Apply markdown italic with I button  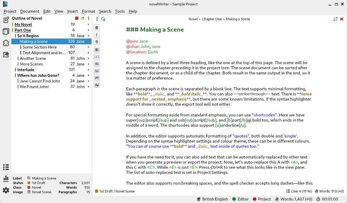click(x=97, y=35)
